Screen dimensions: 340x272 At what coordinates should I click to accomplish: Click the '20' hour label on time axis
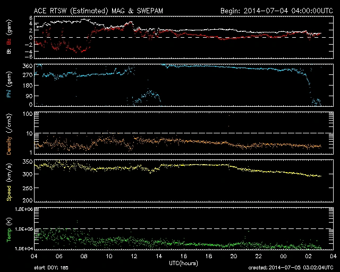pyautogui.click(x=234, y=256)
